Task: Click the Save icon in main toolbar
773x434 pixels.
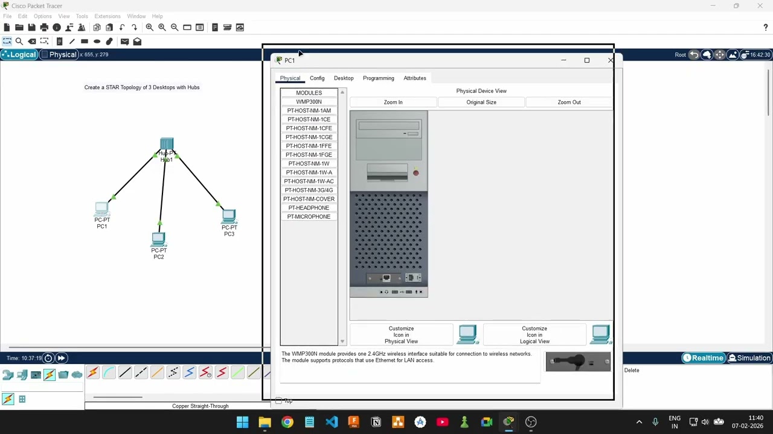Action: 31,27
